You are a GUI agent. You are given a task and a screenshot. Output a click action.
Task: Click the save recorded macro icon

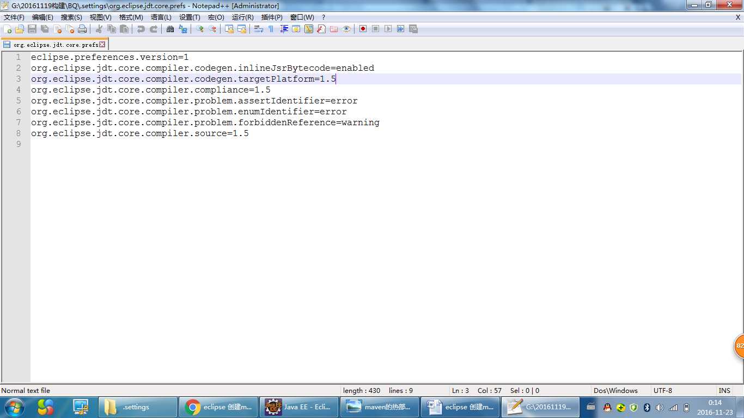pos(413,29)
